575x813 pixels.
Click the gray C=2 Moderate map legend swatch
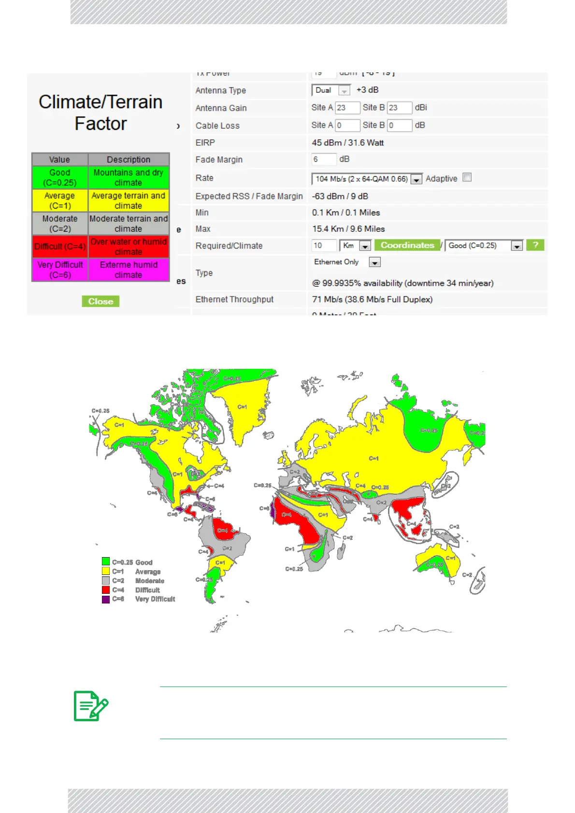click(x=106, y=580)
